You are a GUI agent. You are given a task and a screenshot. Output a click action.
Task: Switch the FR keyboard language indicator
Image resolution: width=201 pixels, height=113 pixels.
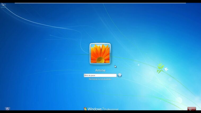click(x=3, y=6)
